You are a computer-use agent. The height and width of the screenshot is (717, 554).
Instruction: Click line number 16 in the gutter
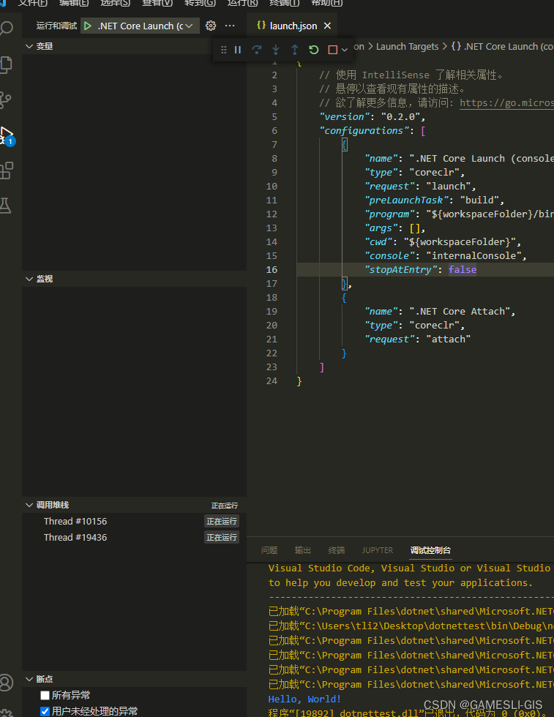pyautogui.click(x=272, y=270)
